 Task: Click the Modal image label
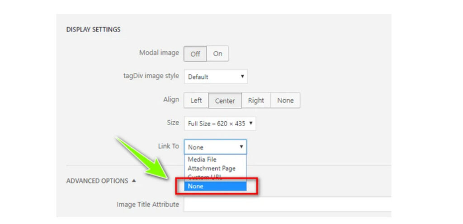[x=159, y=53]
